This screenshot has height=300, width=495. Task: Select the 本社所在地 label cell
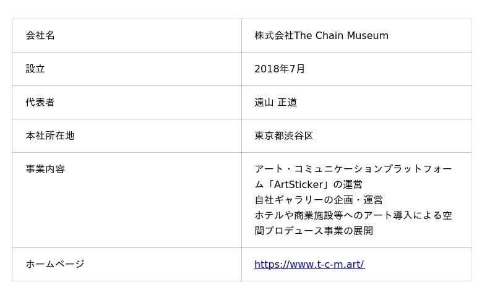point(50,136)
